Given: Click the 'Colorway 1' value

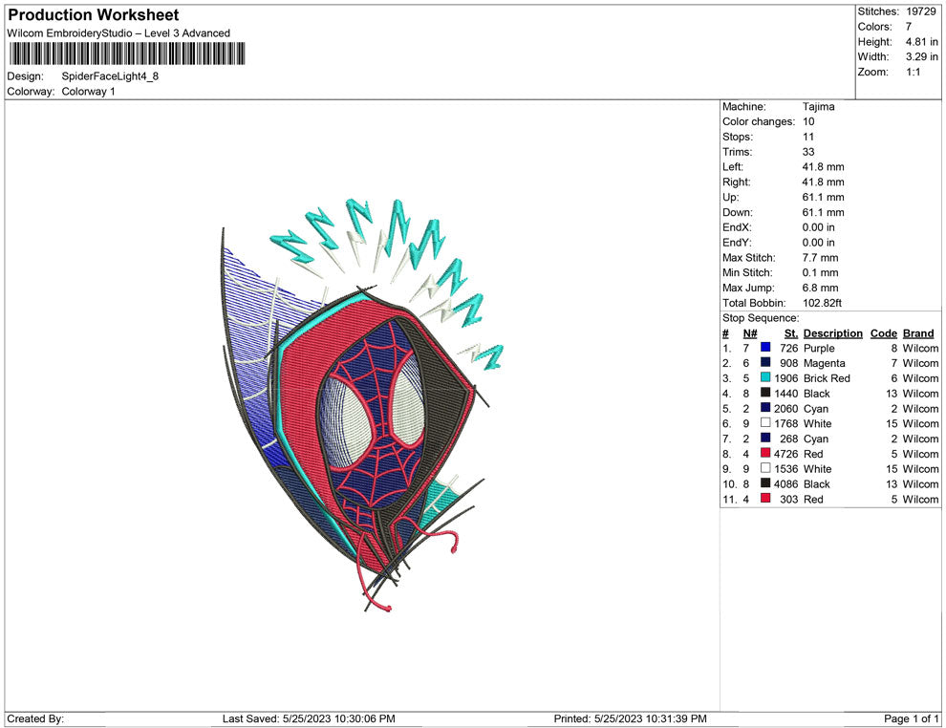Looking at the screenshot, I should (x=88, y=92).
